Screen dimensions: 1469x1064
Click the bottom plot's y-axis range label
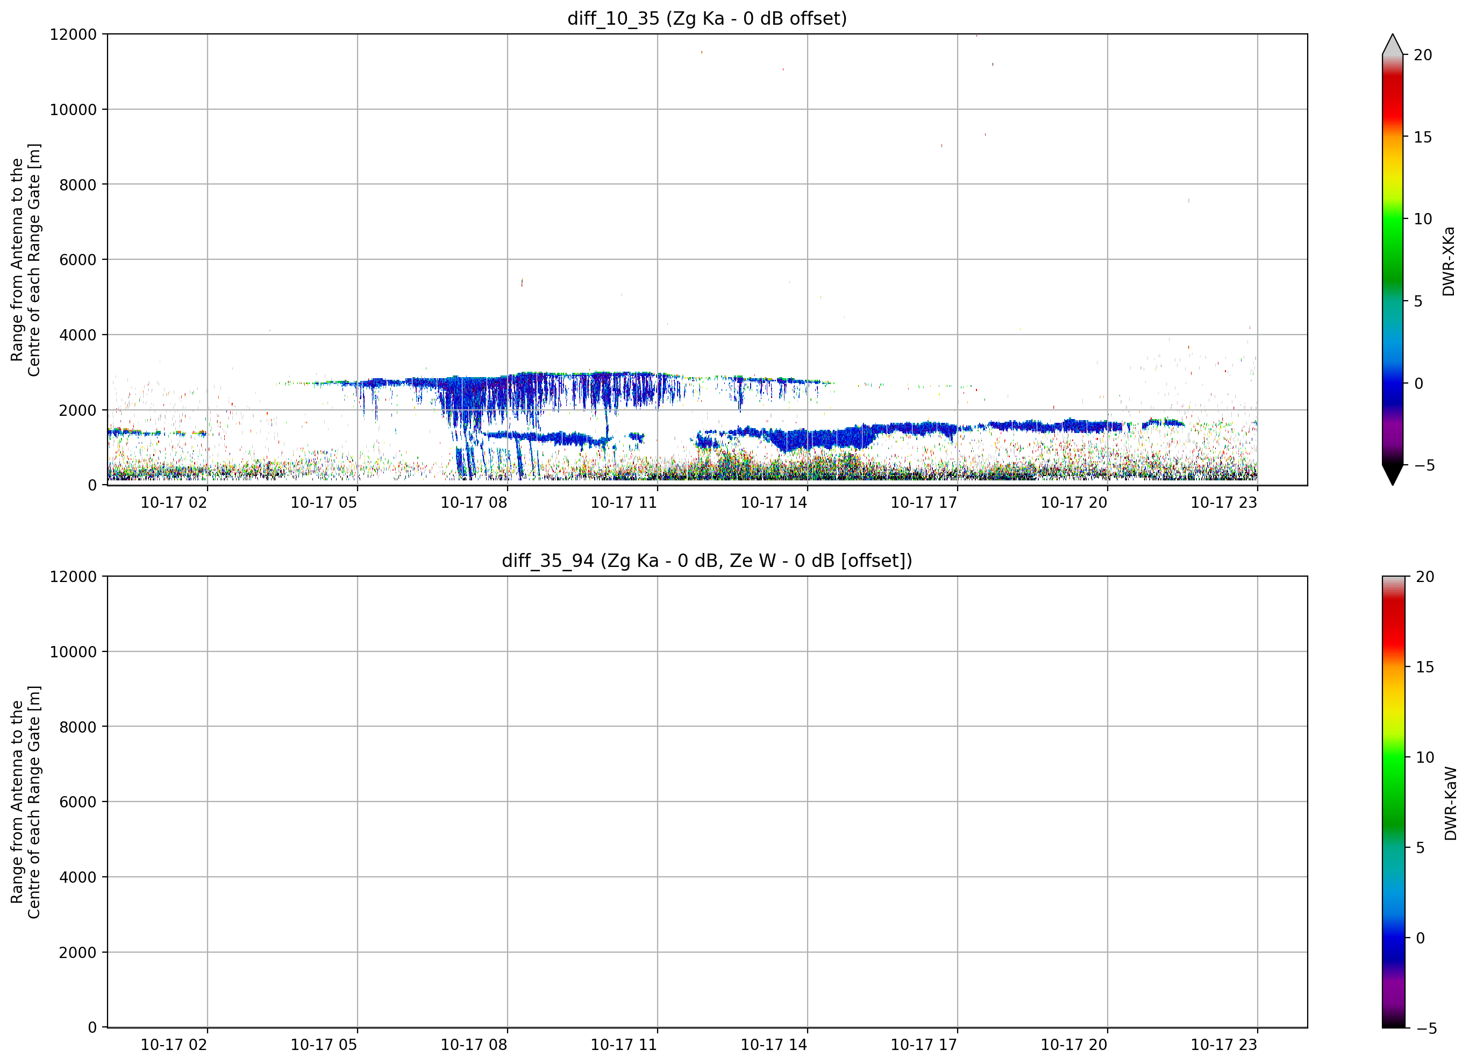pos(25,802)
